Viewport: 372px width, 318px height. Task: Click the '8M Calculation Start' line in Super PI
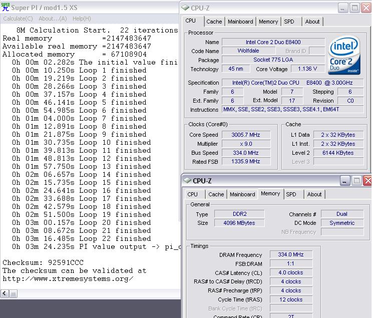tap(97, 30)
